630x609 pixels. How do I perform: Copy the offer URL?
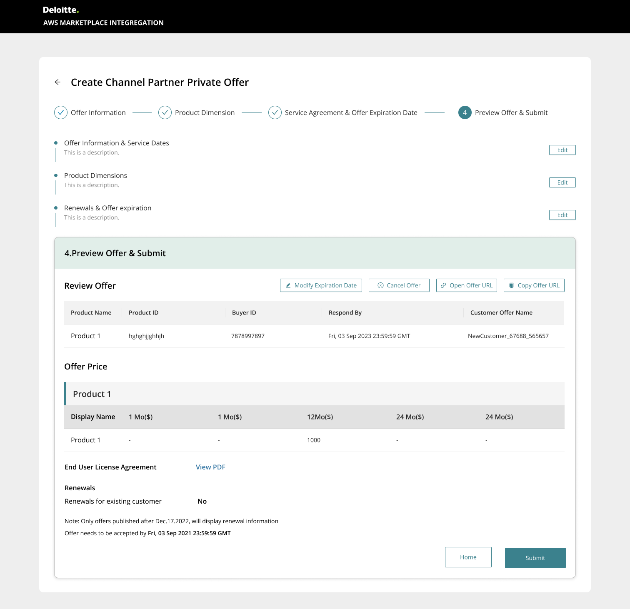[534, 285]
